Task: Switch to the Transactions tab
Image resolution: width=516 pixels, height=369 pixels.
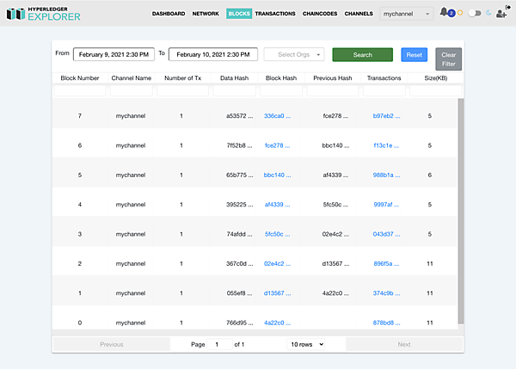Action: click(275, 14)
